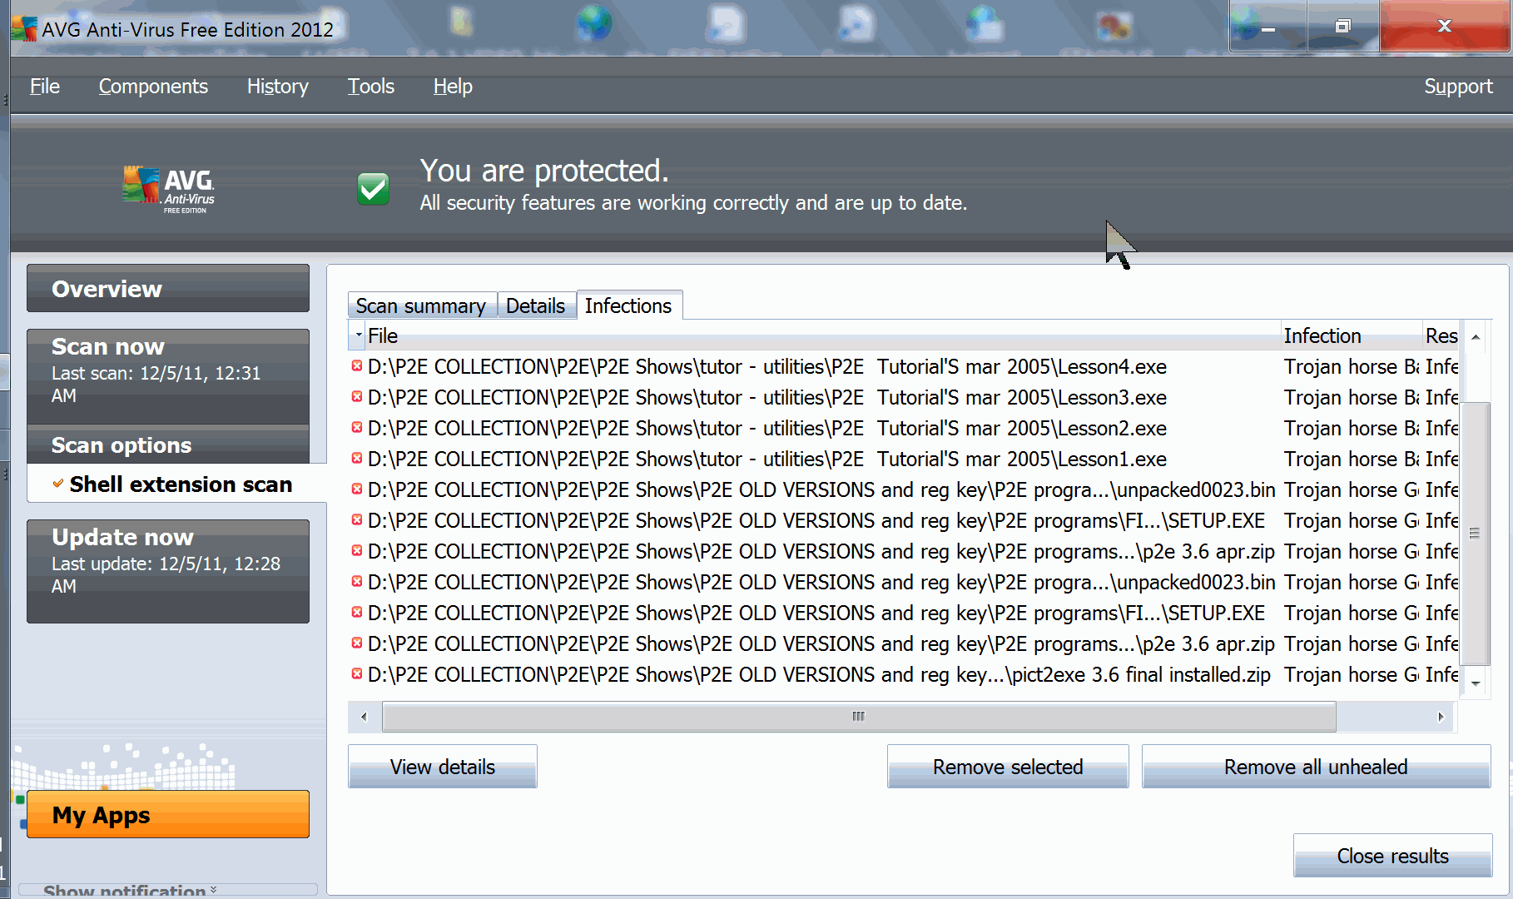Sort by the Res column header
This screenshot has height=899, width=1513.
1442,335
